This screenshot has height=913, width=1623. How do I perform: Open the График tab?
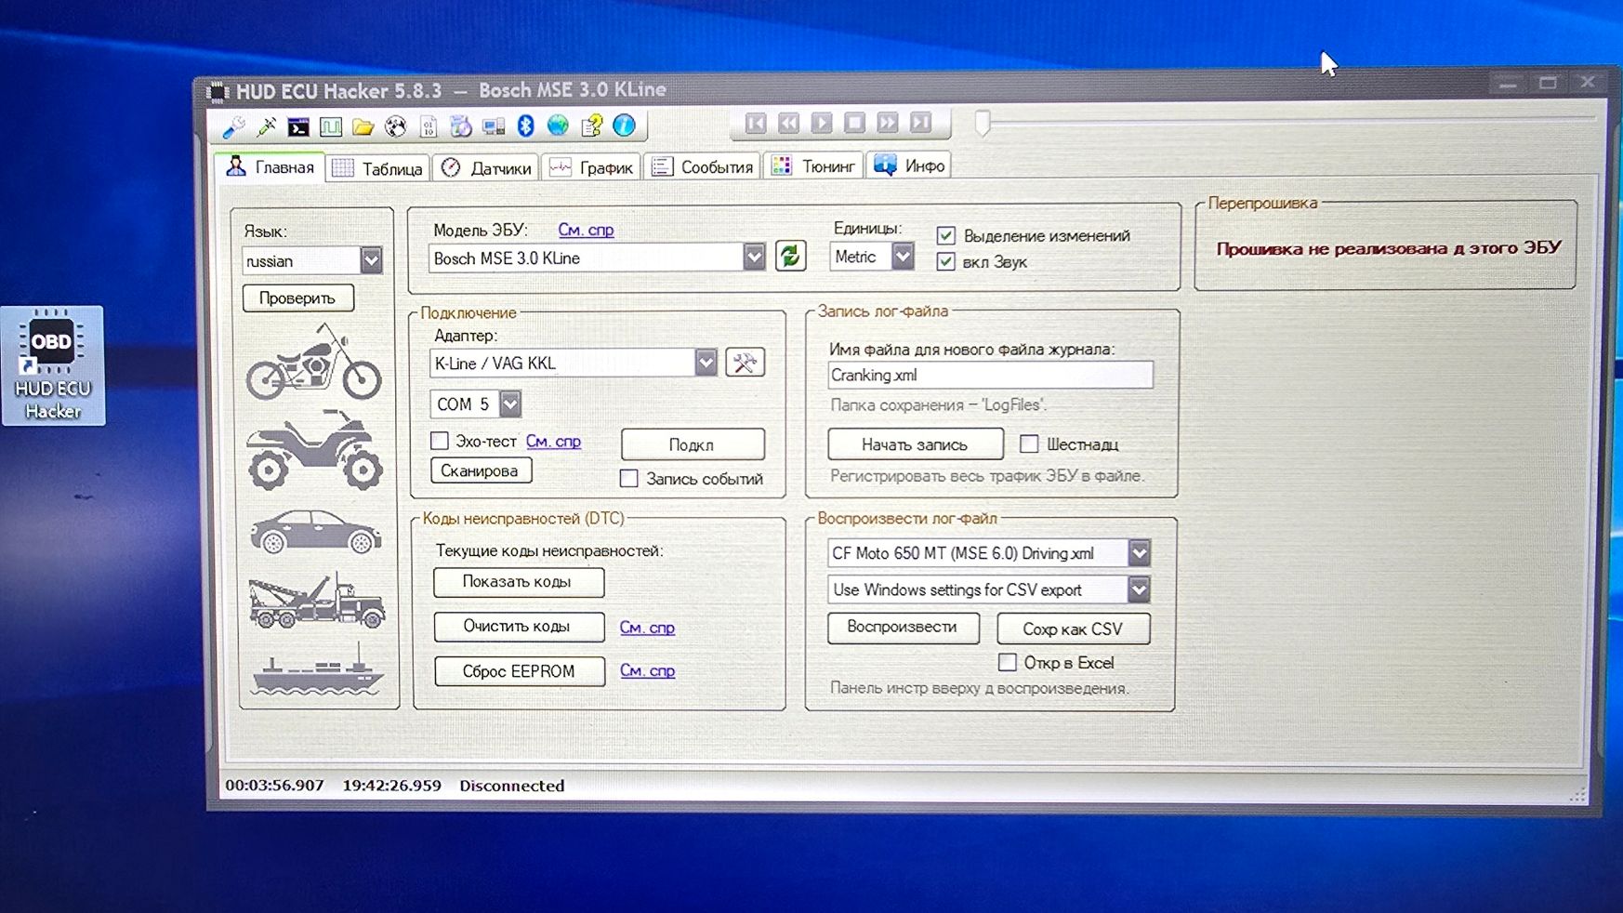click(x=591, y=167)
